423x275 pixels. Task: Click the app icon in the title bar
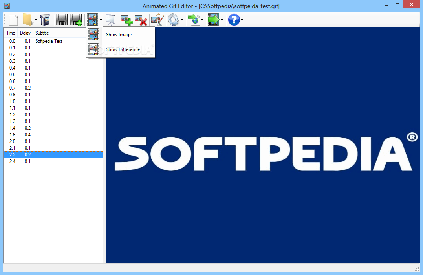[7, 5]
